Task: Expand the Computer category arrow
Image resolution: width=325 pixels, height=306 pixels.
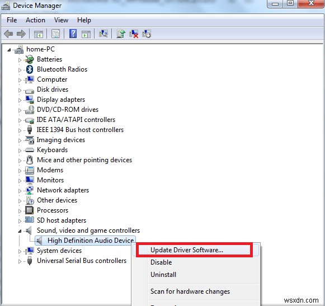Action: pos(20,80)
